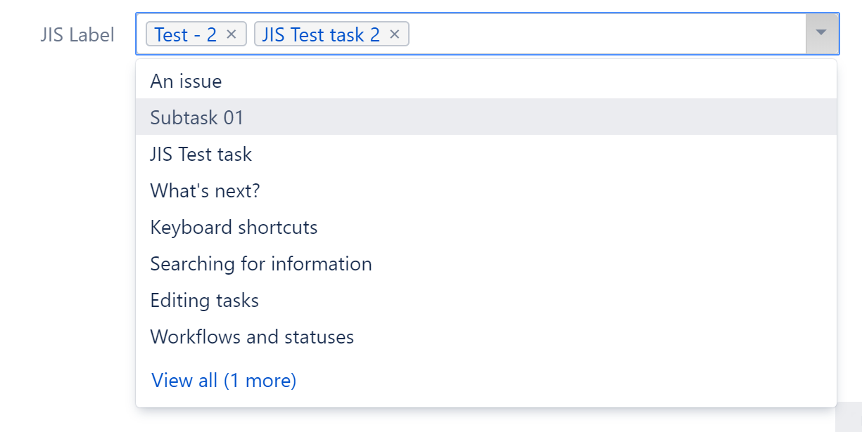Collapse the JIS Label dropdown arrow
The width and height of the screenshot is (862, 432).
click(x=821, y=33)
